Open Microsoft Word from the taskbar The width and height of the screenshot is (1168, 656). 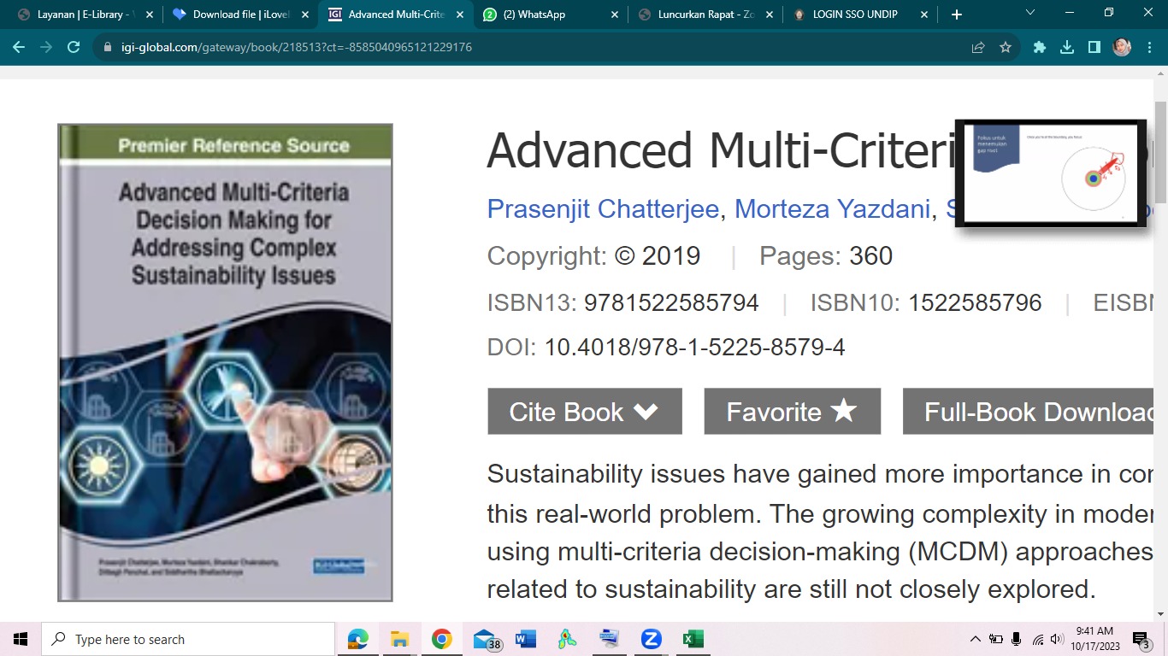click(524, 638)
